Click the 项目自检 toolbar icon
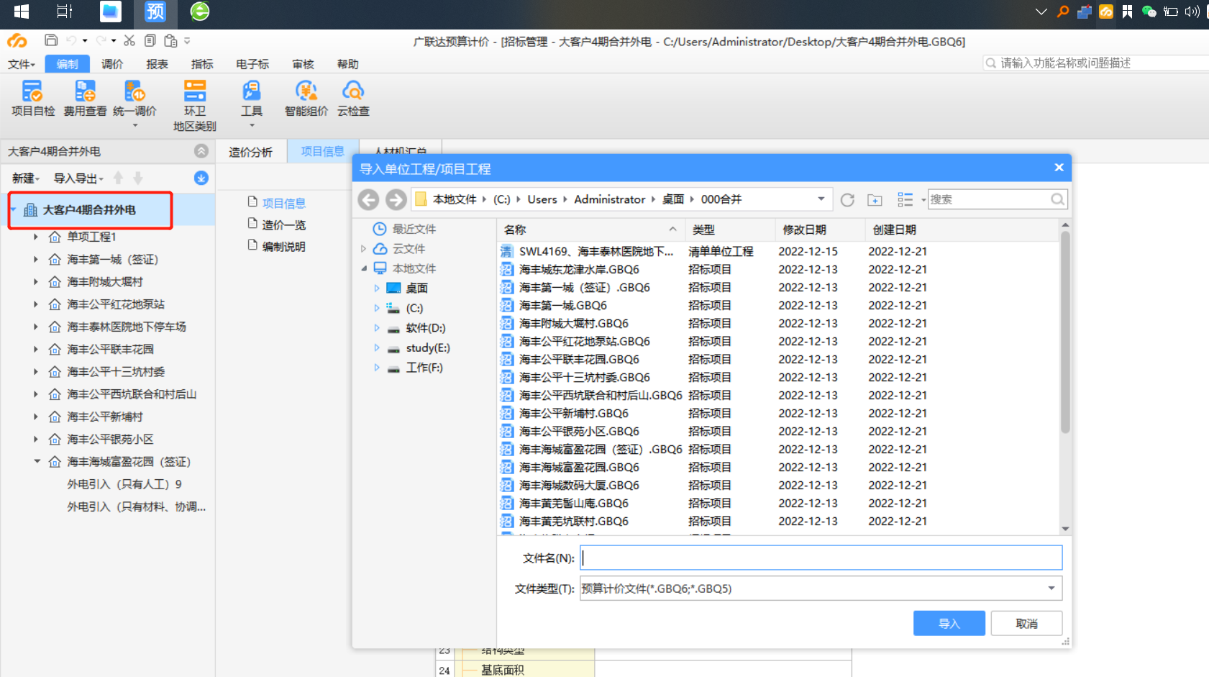 (x=32, y=99)
